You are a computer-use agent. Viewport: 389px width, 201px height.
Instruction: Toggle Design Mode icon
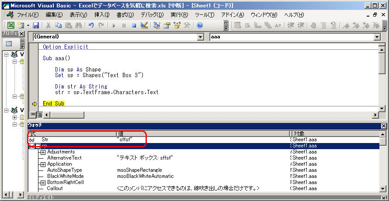144,25
